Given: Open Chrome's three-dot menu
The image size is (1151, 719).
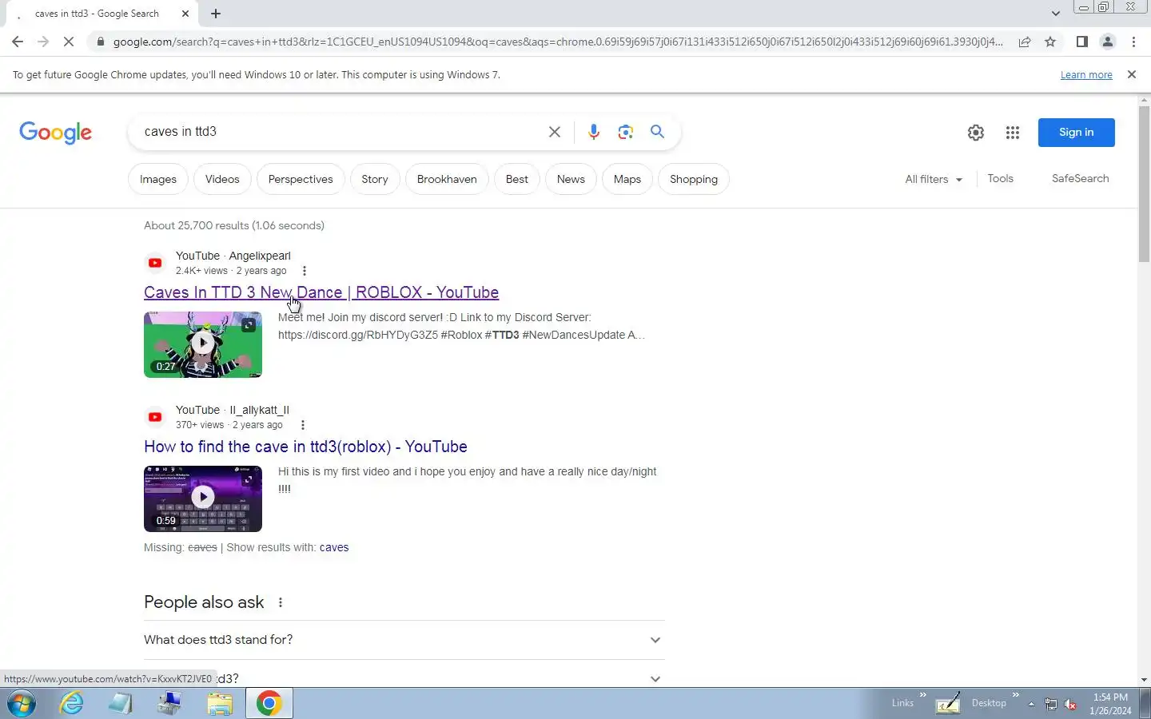Looking at the screenshot, I should (1133, 42).
